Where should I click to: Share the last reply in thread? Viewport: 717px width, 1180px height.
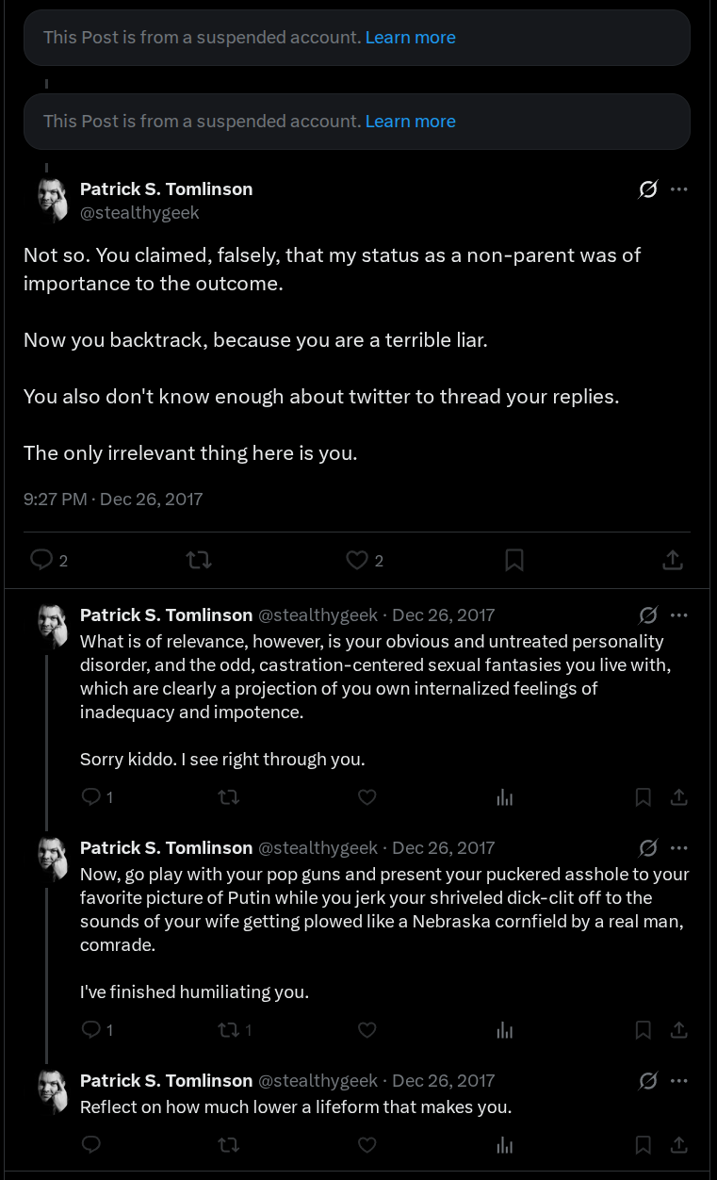pos(678,1145)
